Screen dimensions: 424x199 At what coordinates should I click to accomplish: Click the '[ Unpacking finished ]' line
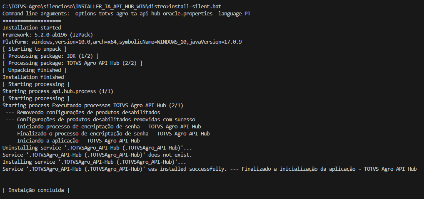pos(35,70)
